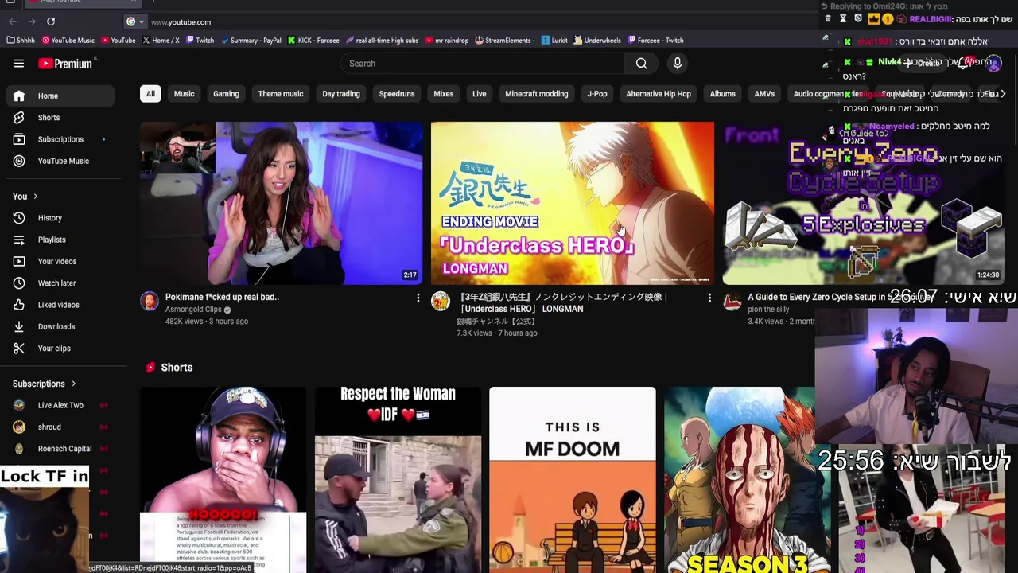
Task: Select the Albums chip
Action: point(723,94)
